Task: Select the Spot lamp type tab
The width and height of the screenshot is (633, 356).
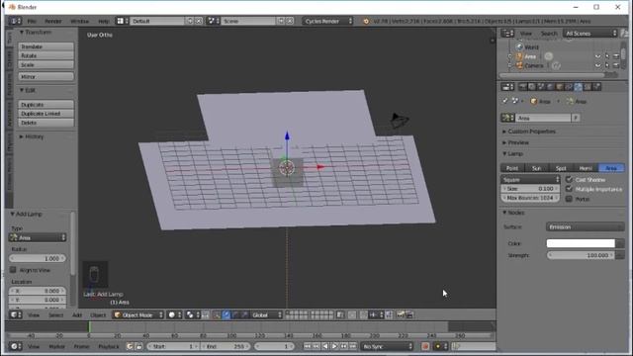Action: coord(561,168)
